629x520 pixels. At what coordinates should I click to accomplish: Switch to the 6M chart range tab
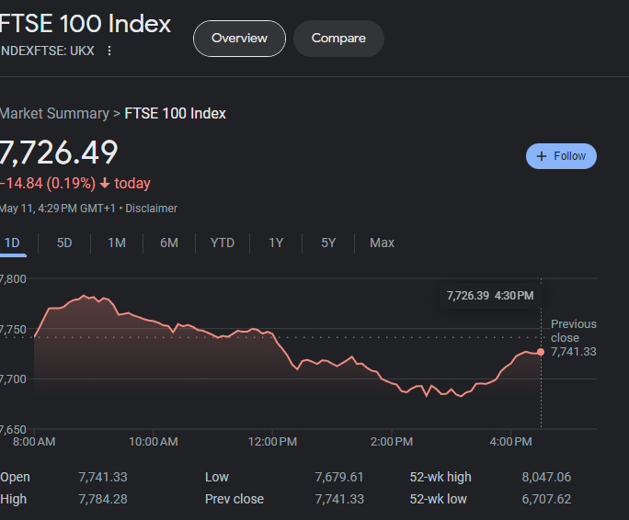point(169,243)
